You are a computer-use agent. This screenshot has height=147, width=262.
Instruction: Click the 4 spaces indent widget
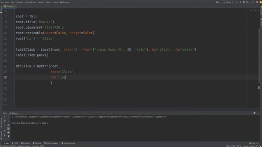(x=246, y=146)
